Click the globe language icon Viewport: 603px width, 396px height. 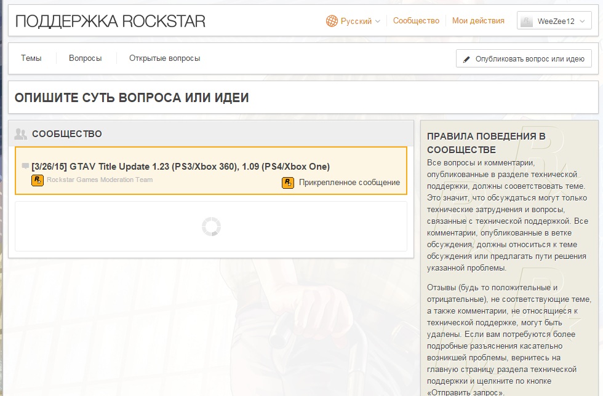coord(332,21)
